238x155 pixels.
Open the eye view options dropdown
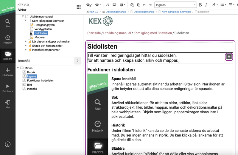tap(98, 5)
